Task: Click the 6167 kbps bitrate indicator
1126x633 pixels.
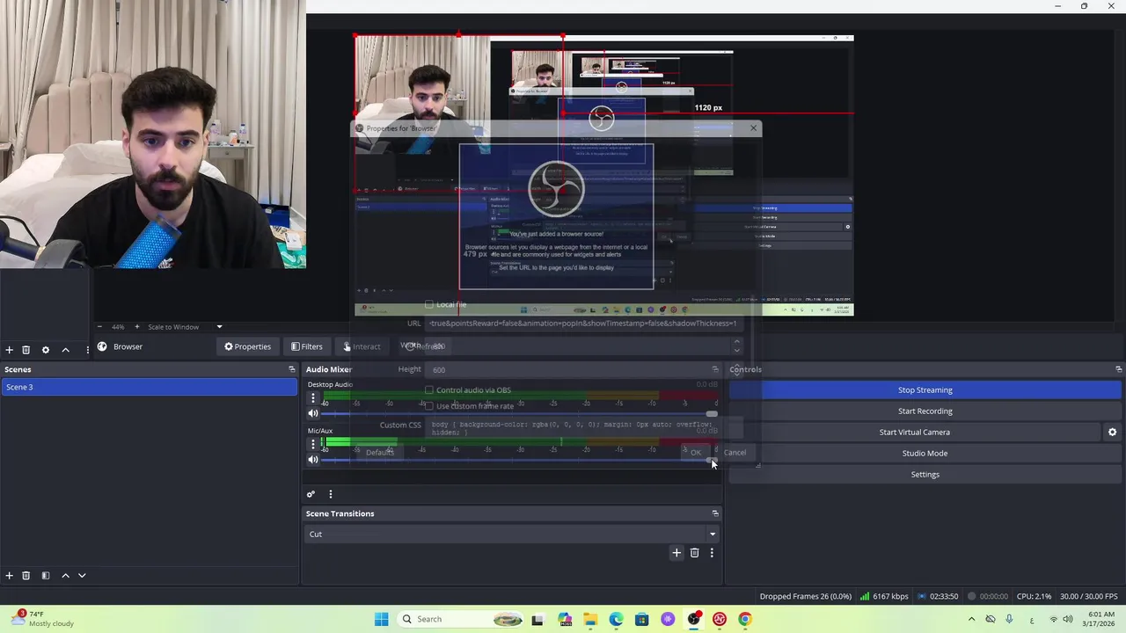Action: [885, 596]
